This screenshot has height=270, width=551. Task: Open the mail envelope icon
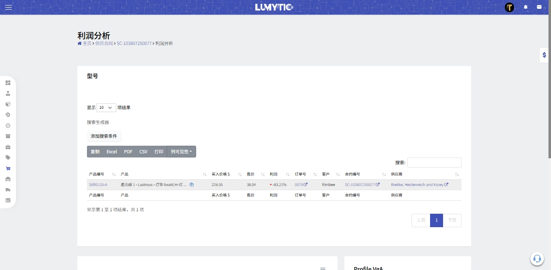[x=539, y=7]
